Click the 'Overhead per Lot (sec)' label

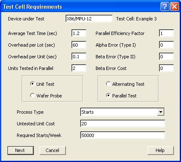tap(32, 45)
